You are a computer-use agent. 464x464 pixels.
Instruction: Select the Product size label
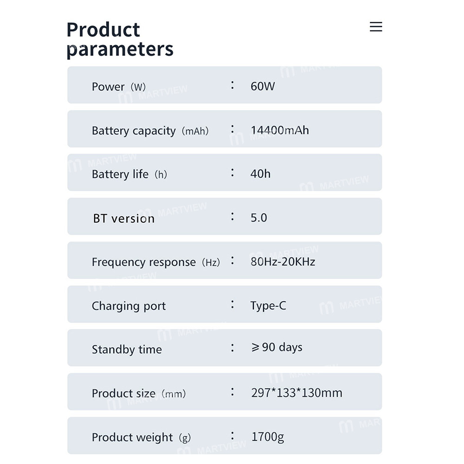coord(138,393)
